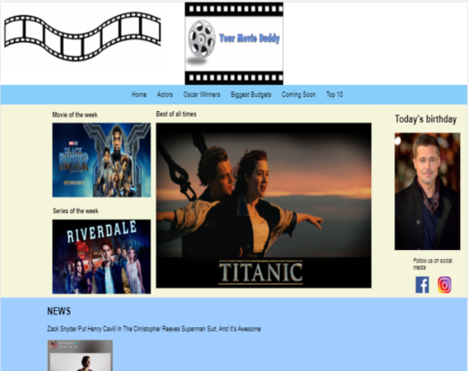Click the Series of the week label
Viewport: 468px width, 371px height.
click(75, 211)
